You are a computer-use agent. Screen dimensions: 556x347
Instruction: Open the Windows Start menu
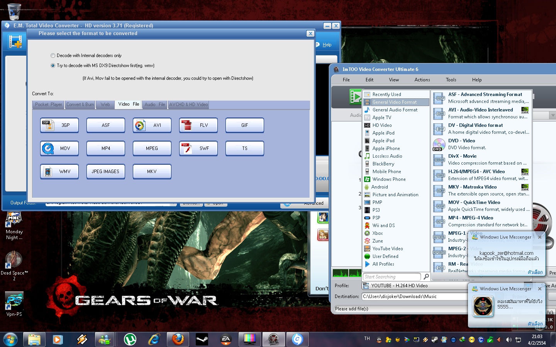[10, 339]
